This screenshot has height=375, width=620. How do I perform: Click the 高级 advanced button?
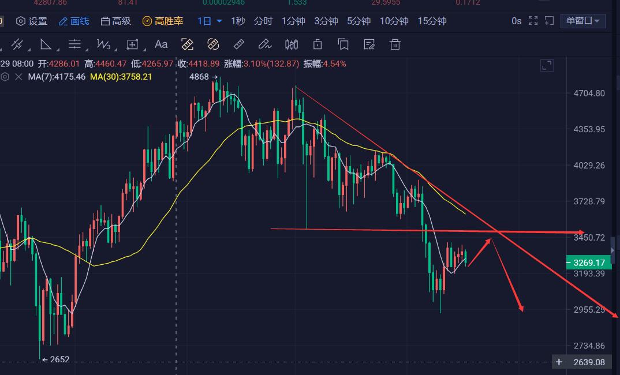115,21
